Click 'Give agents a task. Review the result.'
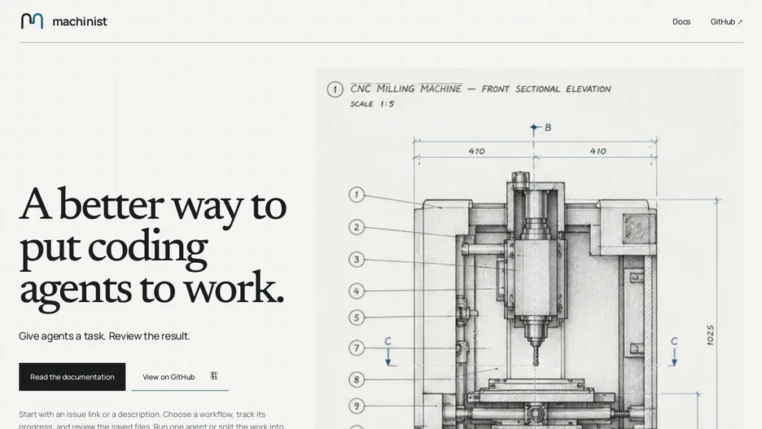The width and height of the screenshot is (762, 429). coord(104,336)
